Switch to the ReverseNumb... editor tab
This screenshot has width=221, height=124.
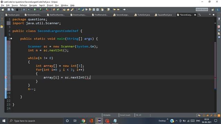pos(33,15)
